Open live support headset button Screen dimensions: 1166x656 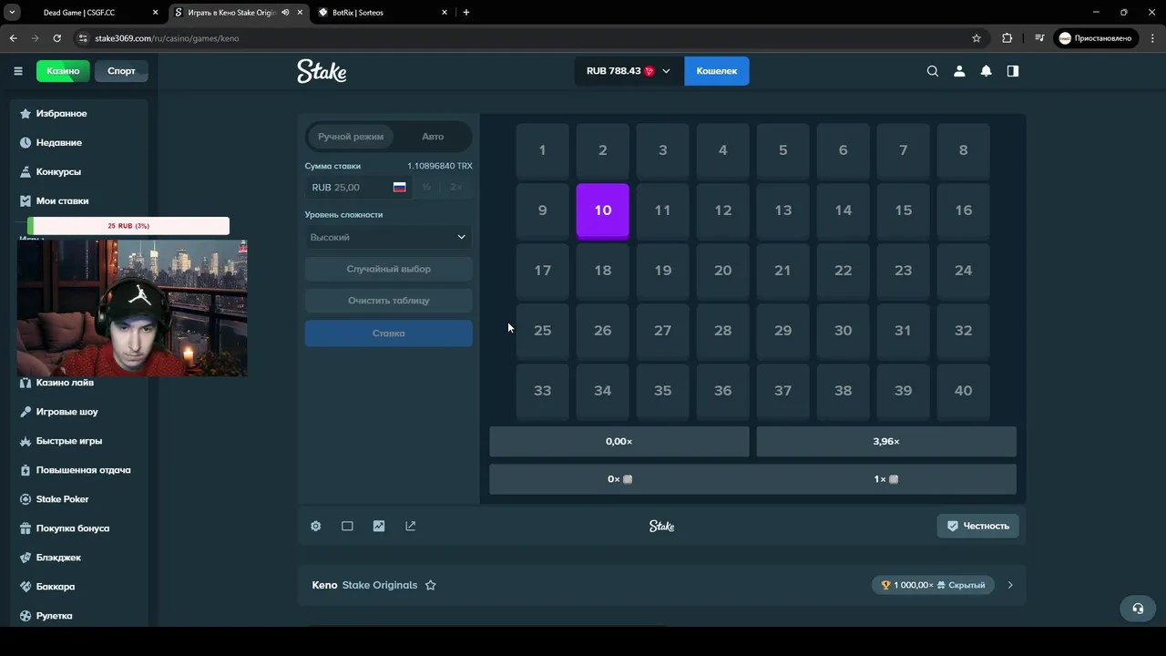pos(1138,609)
